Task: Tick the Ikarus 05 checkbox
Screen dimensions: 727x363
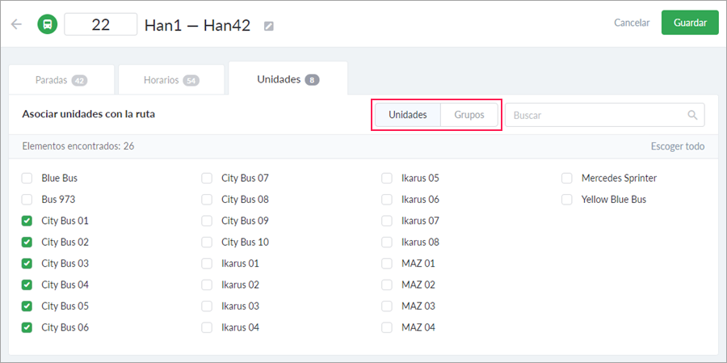Action: [x=387, y=178]
